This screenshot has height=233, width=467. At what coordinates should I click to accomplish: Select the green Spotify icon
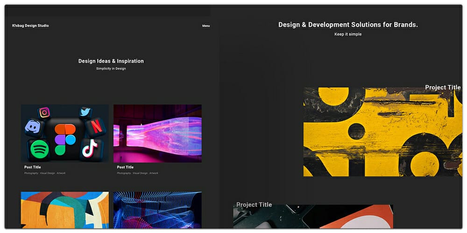coord(40,150)
